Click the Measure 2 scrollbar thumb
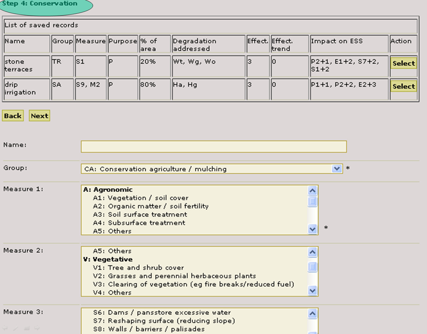Image resolution: width=427 pixels, height=334 pixels. (x=312, y=266)
